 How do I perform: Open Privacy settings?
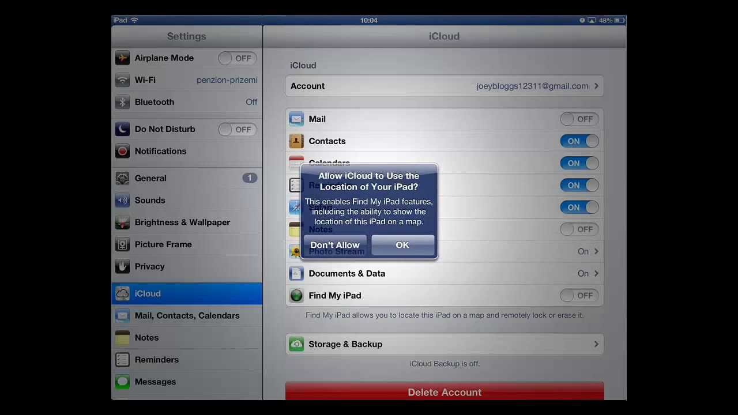click(187, 266)
